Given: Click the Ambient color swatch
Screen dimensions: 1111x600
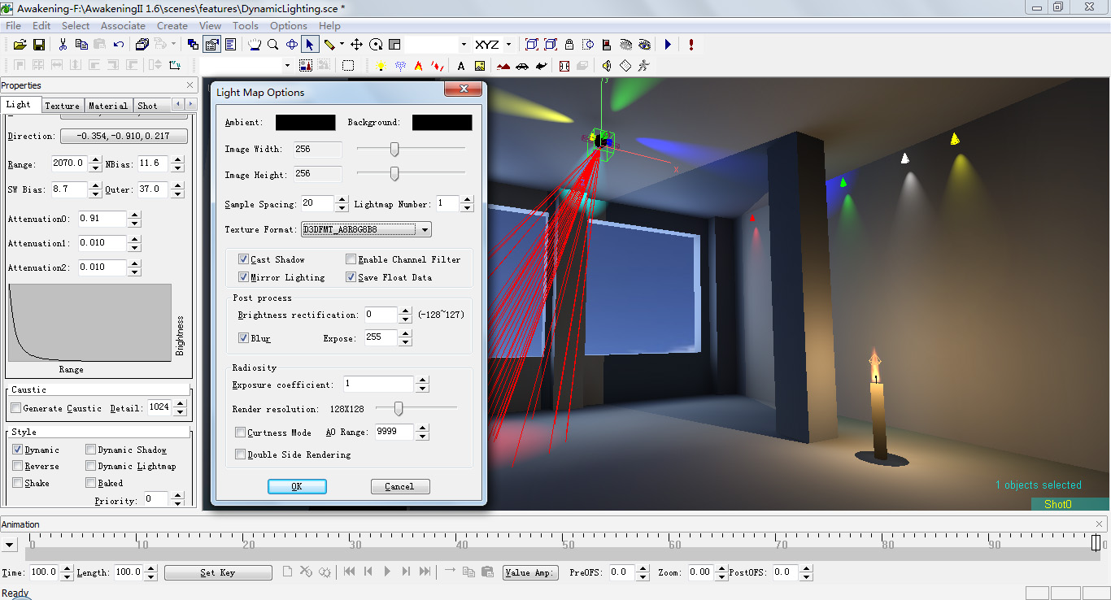Looking at the screenshot, I should (x=305, y=122).
